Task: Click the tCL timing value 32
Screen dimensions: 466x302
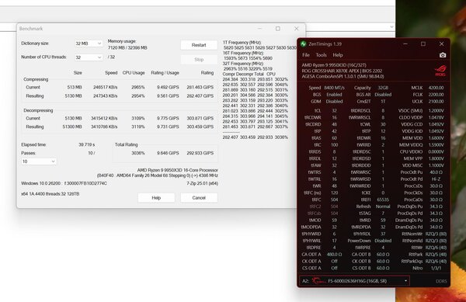Action: pyautogui.click(x=334, y=110)
